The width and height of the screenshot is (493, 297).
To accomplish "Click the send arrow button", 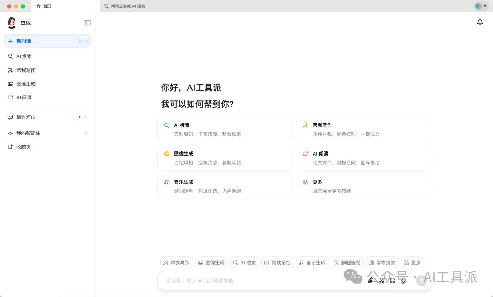I will click(421, 281).
